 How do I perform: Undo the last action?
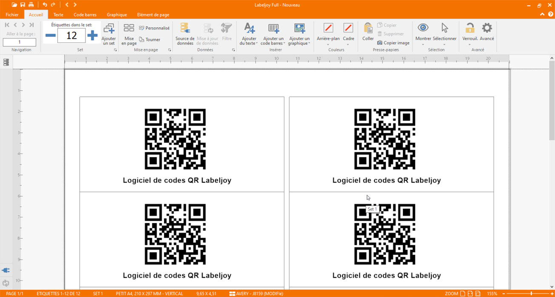[45, 5]
